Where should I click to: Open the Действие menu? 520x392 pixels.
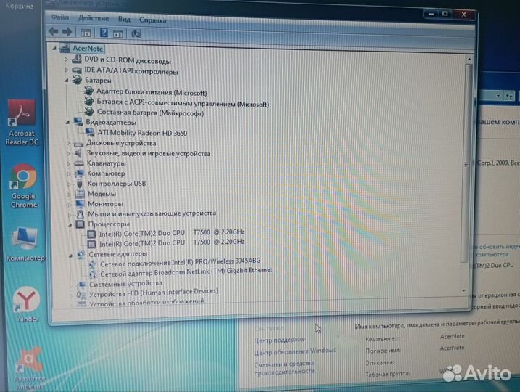click(x=93, y=18)
